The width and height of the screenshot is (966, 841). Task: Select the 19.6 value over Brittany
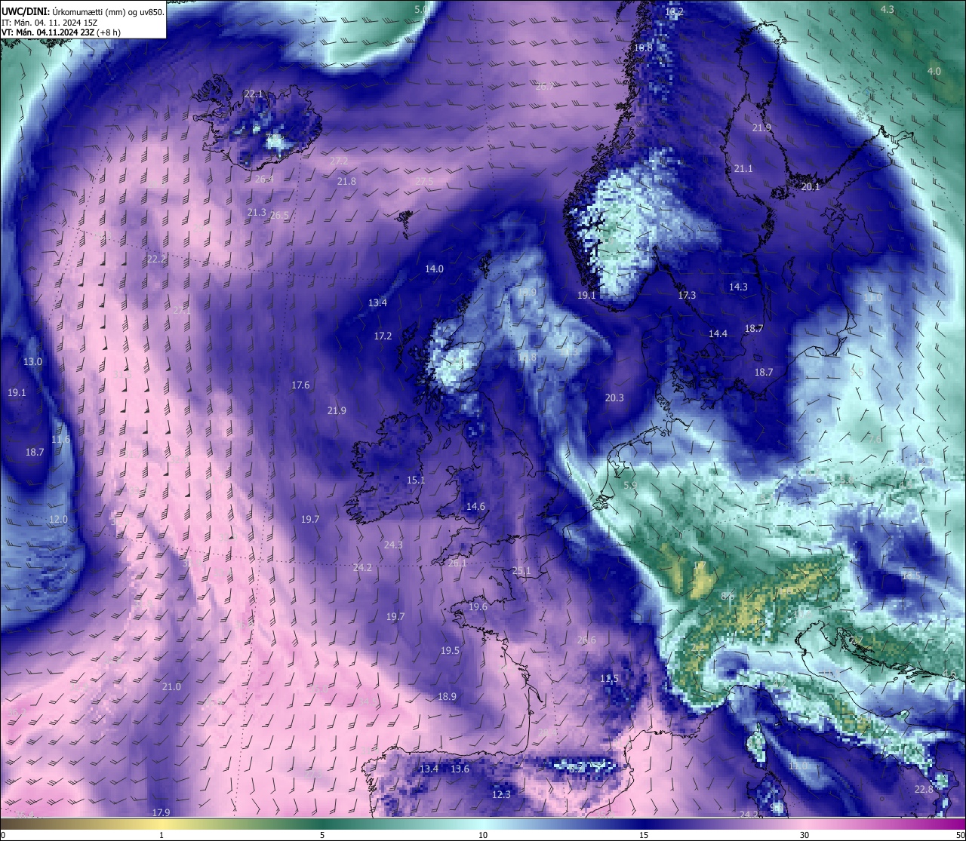478,607
